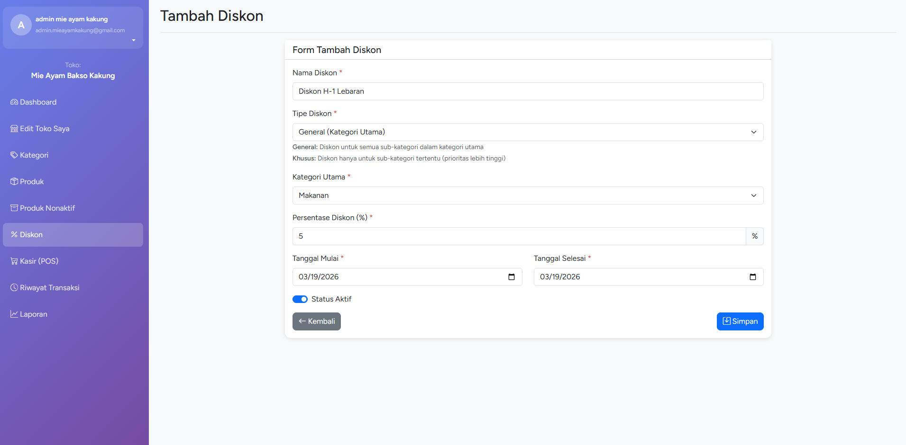
Task: Open the Laporan menu item
Action: coord(73,314)
